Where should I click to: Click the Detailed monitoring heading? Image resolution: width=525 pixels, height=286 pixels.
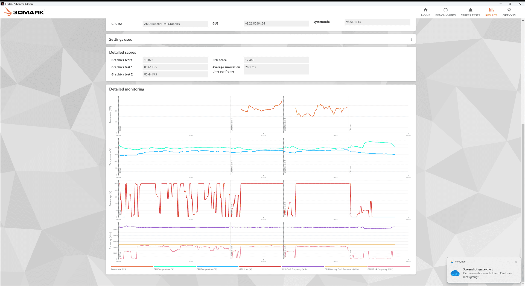(x=127, y=89)
